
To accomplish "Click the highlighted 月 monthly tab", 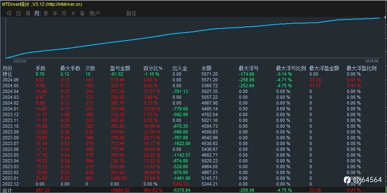I will pos(37,13).
